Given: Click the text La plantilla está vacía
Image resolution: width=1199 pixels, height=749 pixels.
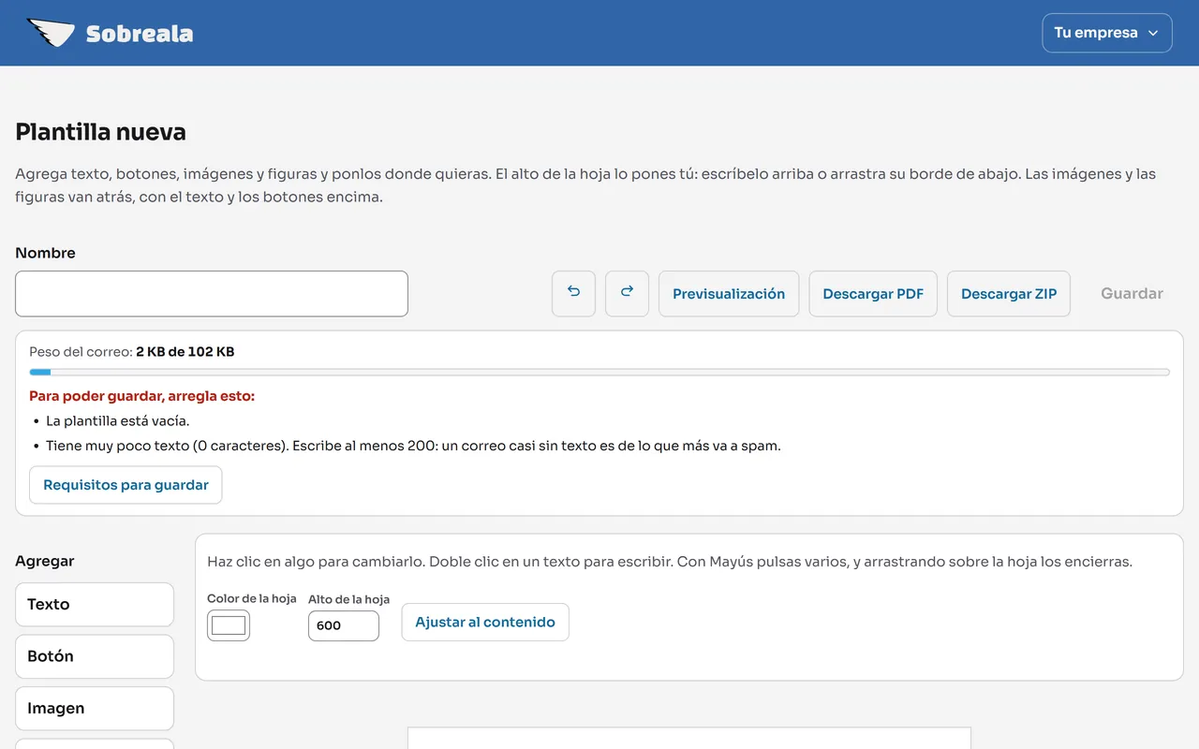Looking at the screenshot, I should click(x=118, y=421).
